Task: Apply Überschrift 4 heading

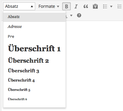Action: pos(34,80)
